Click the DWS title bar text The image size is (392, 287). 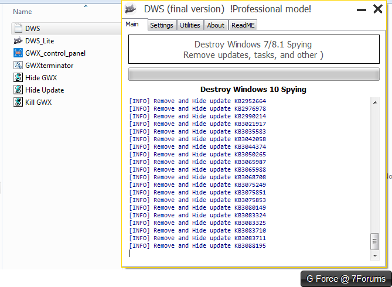[x=227, y=9]
